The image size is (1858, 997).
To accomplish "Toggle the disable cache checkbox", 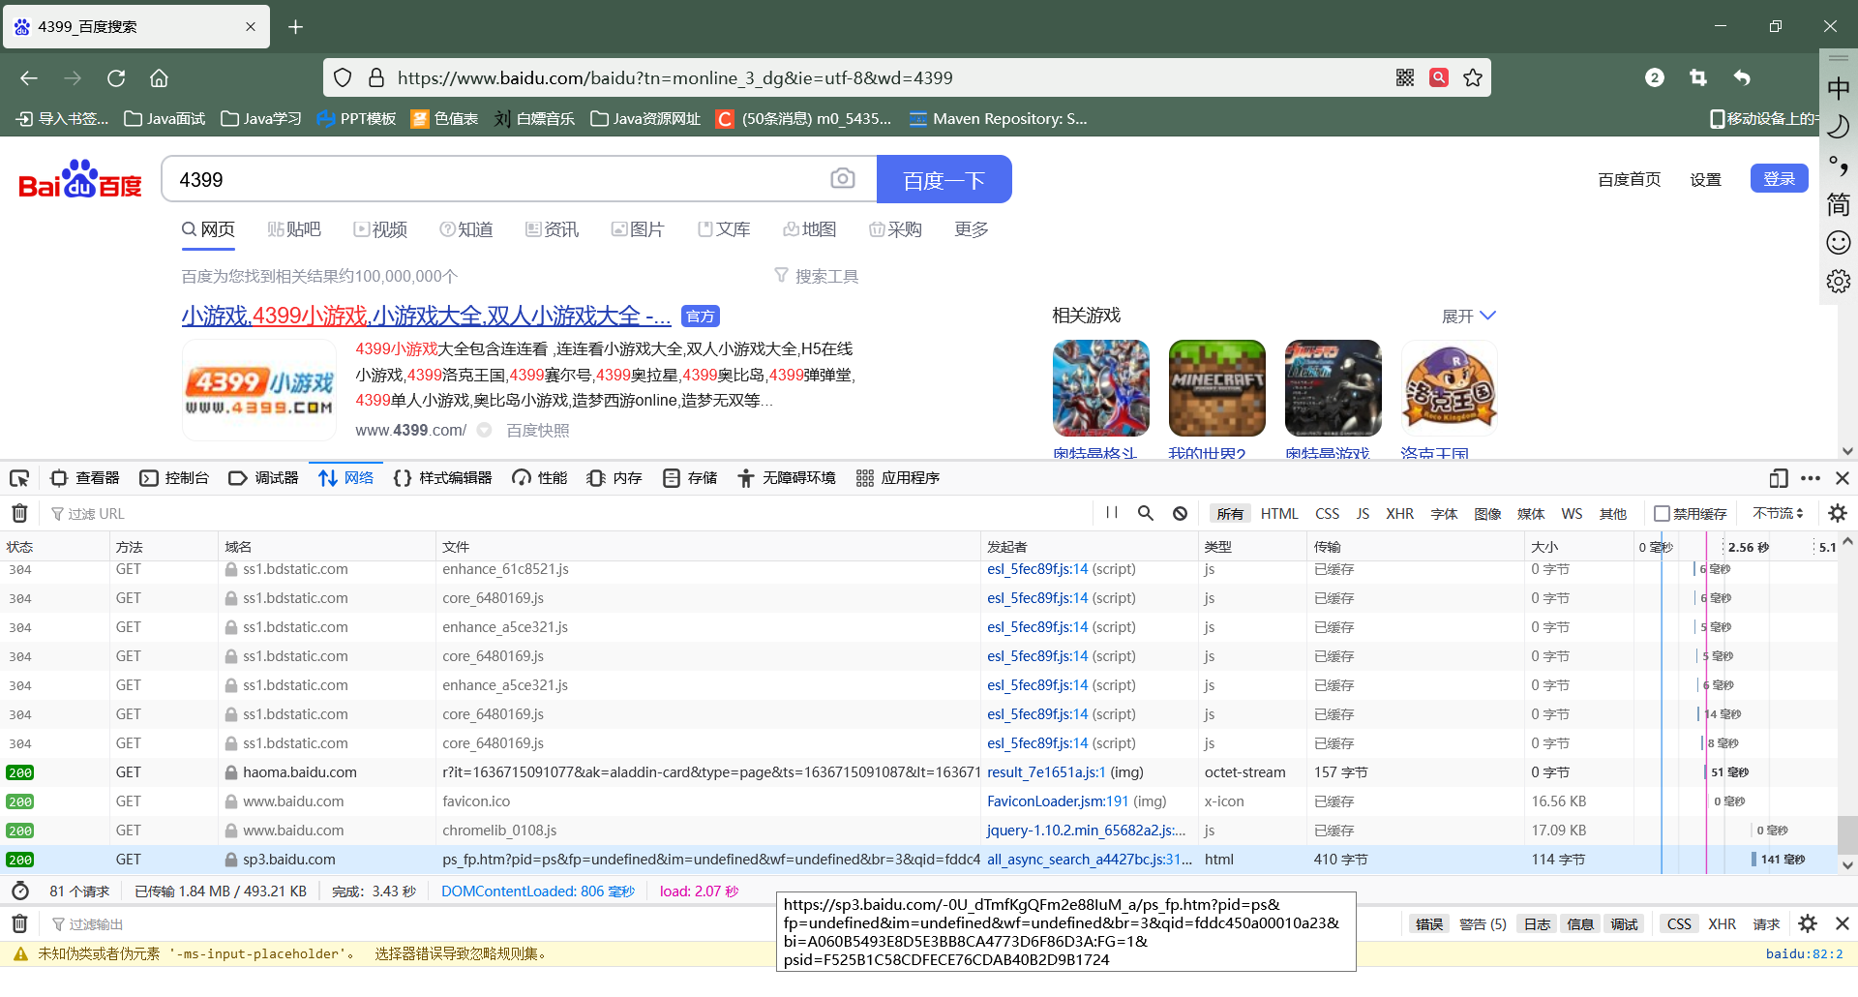I will (x=1662, y=514).
